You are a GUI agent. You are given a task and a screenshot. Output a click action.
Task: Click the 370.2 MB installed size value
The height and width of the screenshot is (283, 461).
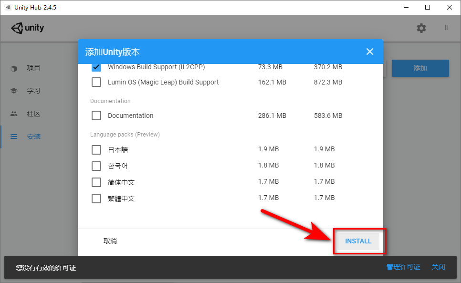328,67
